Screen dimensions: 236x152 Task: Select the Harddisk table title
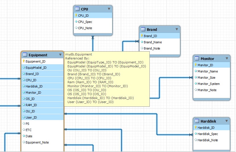pos(208,121)
